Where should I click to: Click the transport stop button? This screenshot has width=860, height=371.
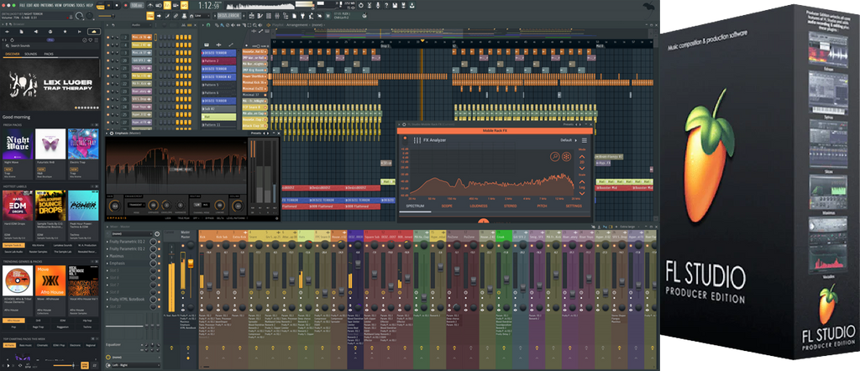(116, 5)
